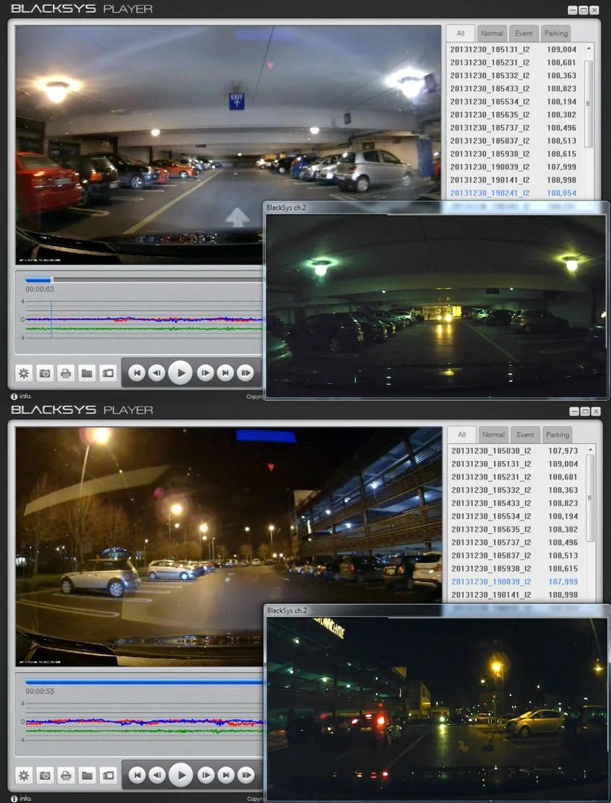Skip to next file in the upper player
The width and height of the screenshot is (611, 803).
[x=225, y=373]
